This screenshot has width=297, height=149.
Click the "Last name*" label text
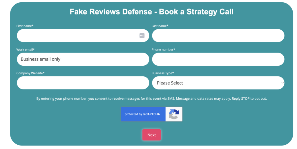pos(160,26)
